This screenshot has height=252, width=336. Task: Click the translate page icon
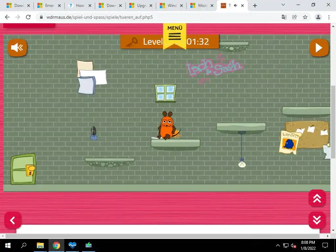tap(284, 17)
